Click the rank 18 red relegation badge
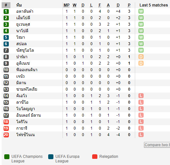Image resolution: width=170 pixels, height=165 pixels. 6,122
